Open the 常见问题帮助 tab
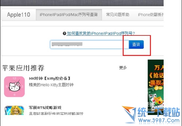Screen dimensions: 182x126 click(118, 15)
